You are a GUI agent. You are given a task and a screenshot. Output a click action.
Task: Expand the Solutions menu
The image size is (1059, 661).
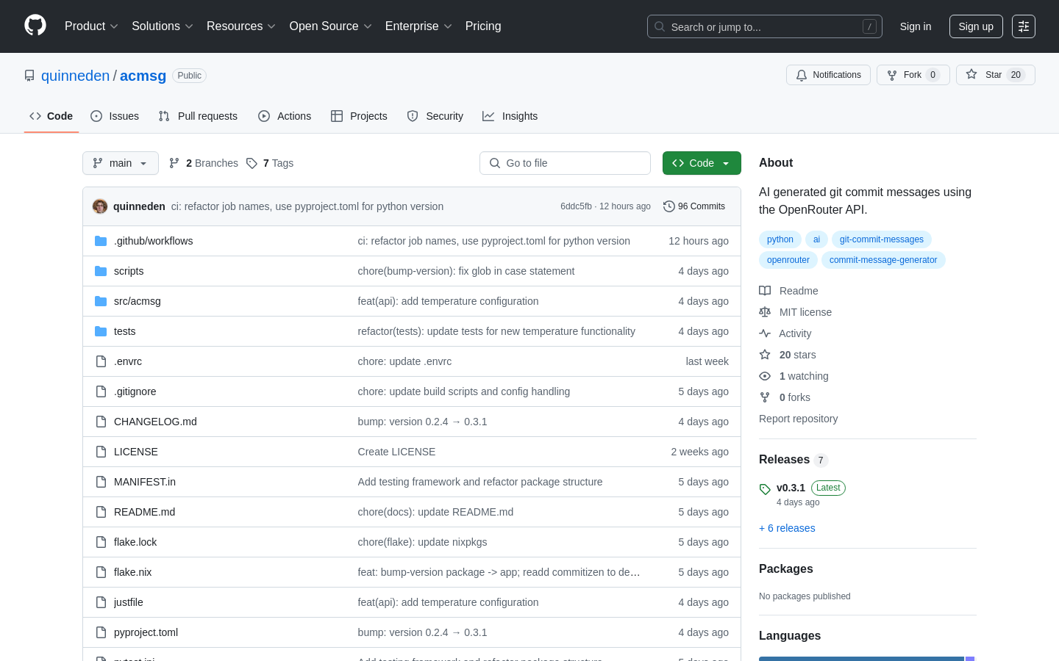[163, 26]
